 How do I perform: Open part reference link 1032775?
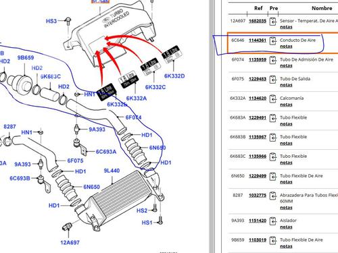click(x=258, y=195)
